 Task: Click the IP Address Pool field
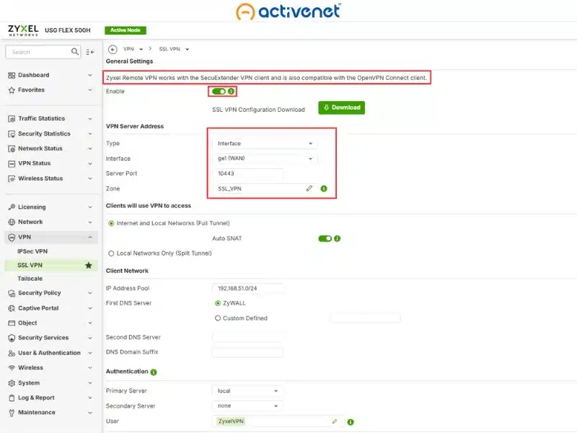coord(247,288)
